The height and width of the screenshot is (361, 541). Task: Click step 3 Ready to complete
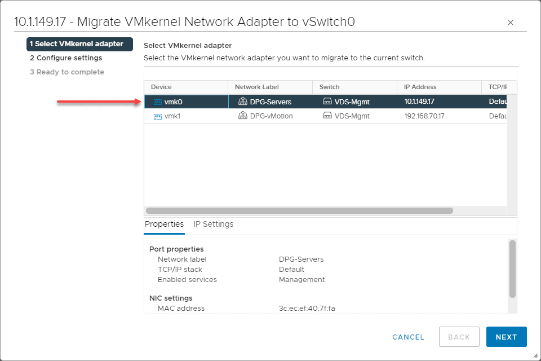point(66,72)
